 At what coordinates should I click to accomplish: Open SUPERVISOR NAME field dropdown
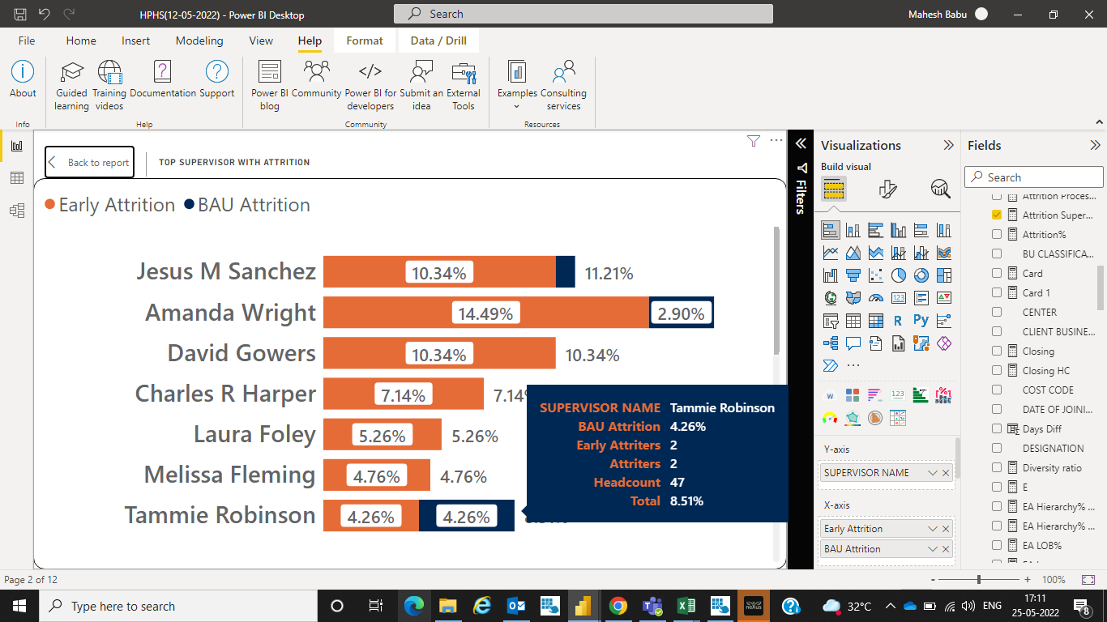click(x=932, y=473)
